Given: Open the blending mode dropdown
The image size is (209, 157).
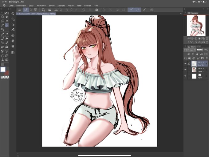Looking at the screenshot, I should coord(193,50).
